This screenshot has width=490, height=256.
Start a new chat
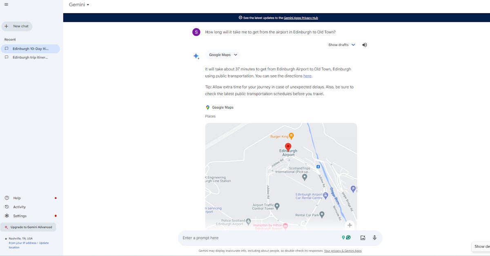(17, 26)
